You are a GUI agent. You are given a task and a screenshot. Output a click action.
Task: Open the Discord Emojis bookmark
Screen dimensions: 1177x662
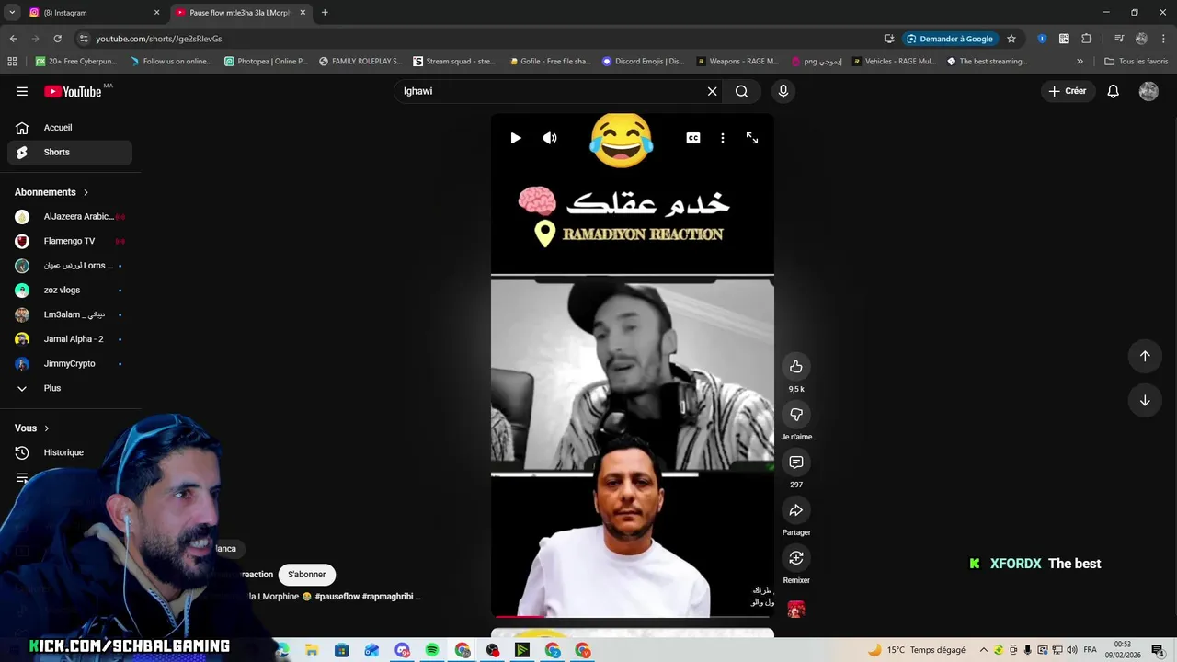(643, 62)
